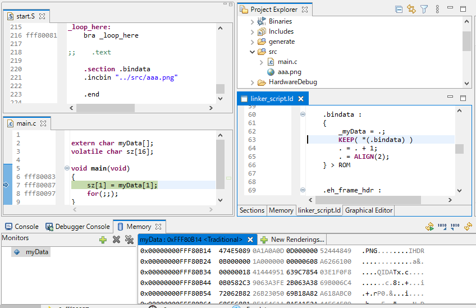The height and width of the screenshot is (308, 476).
Task: Select main.c file icon in Project Explorer
Action: (x=271, y=62)
